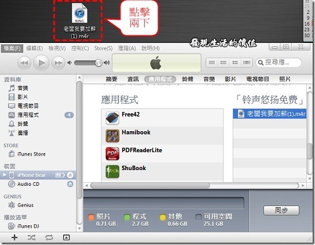Click the previous track rewind button
This screenshot has height=245, width=315.
coord(24,63)
